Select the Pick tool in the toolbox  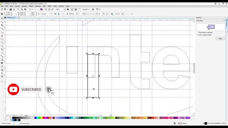click(x=2, y=18)
